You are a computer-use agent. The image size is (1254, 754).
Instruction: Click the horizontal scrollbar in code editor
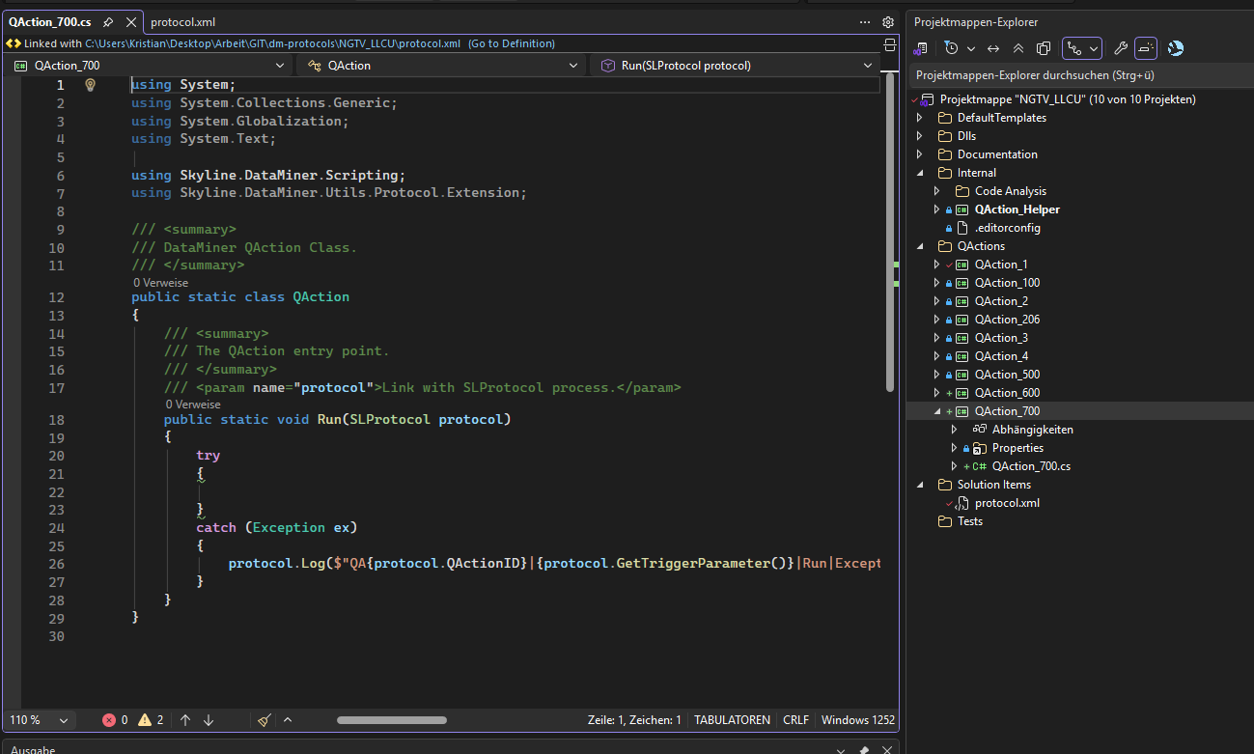(x=391, y=720)
